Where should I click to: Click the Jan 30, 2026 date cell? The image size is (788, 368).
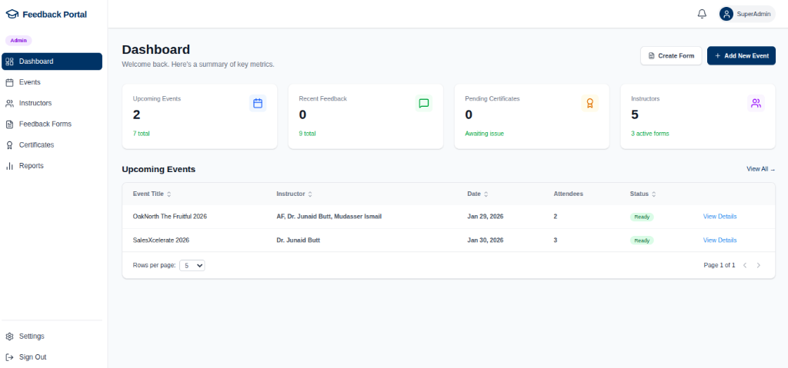click(486, 240)
